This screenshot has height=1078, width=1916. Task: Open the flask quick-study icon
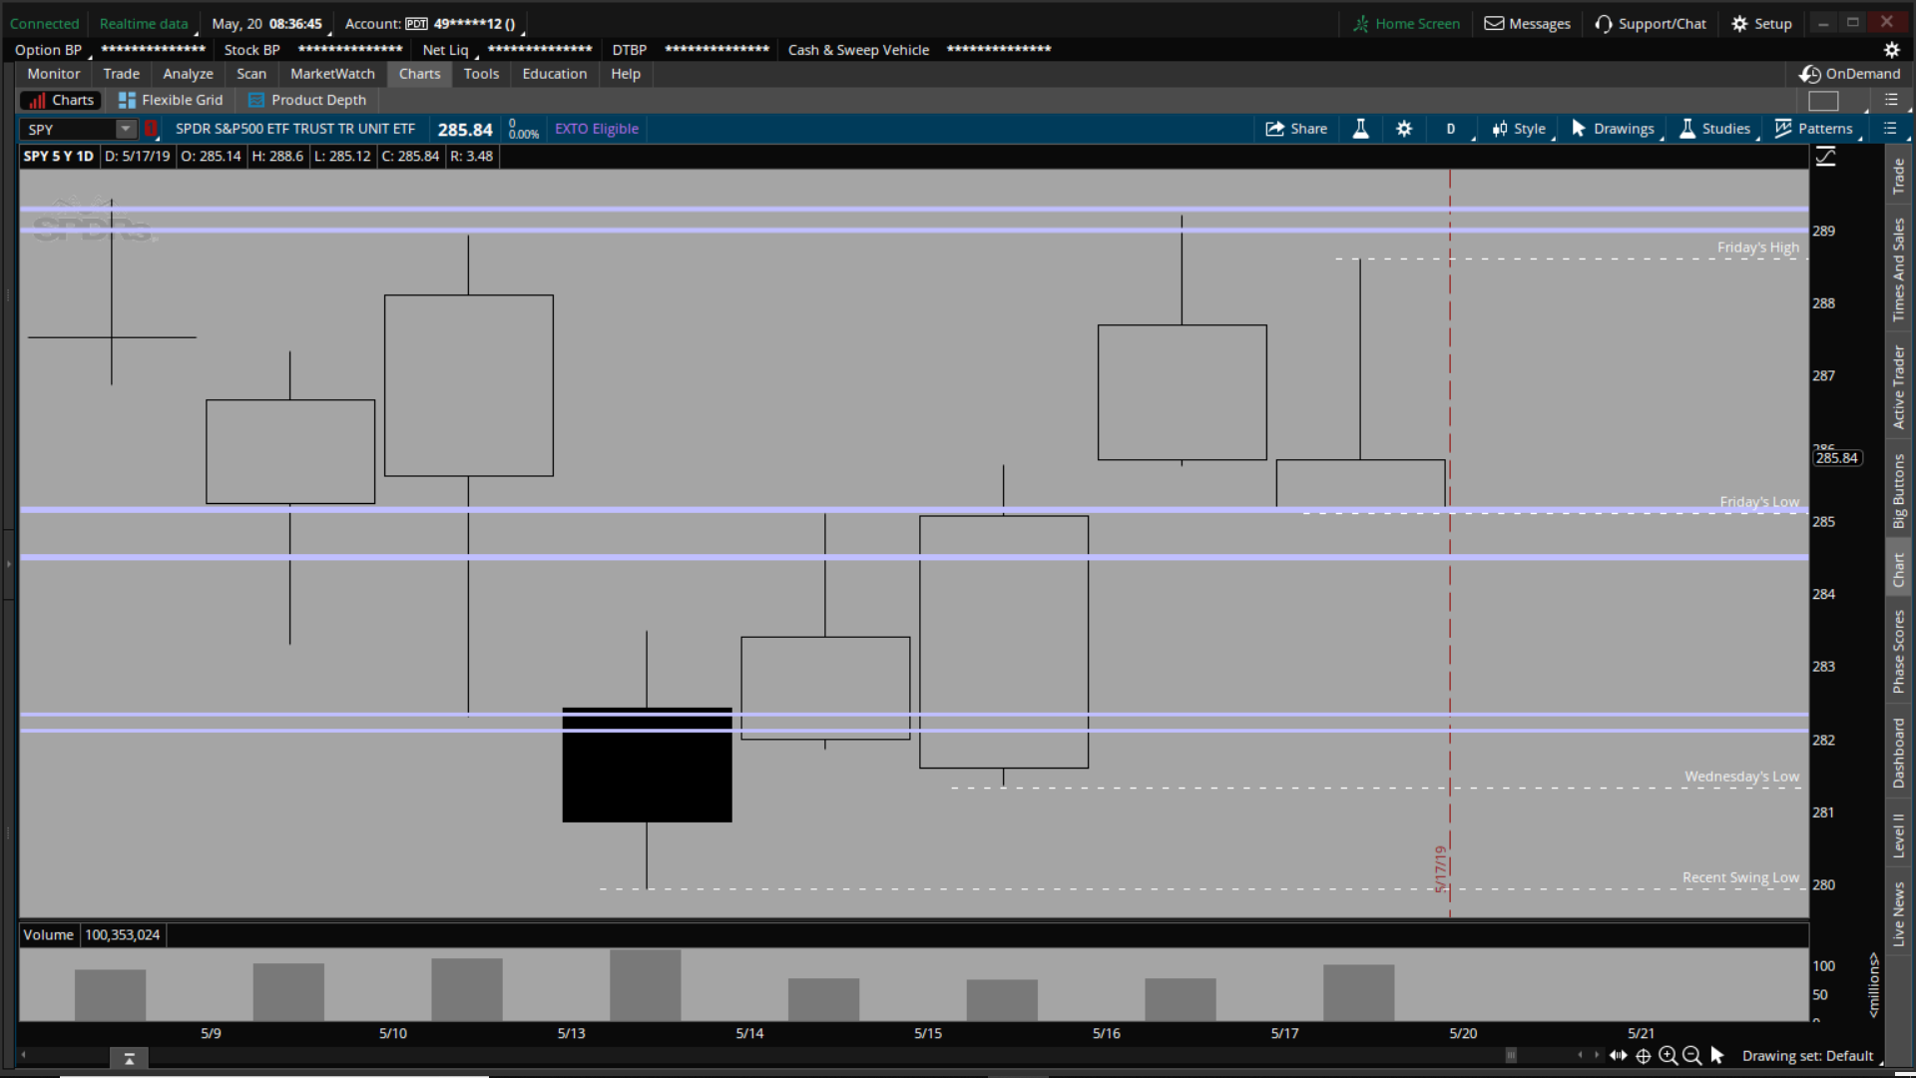(1360, 129)
